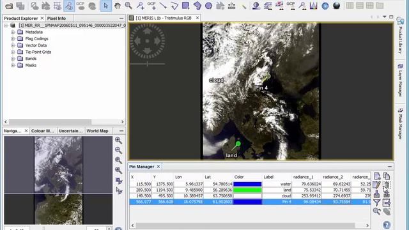Expand the Vector Data folder
The width and height of the screenshot is (409, 230).
point(13,45)
